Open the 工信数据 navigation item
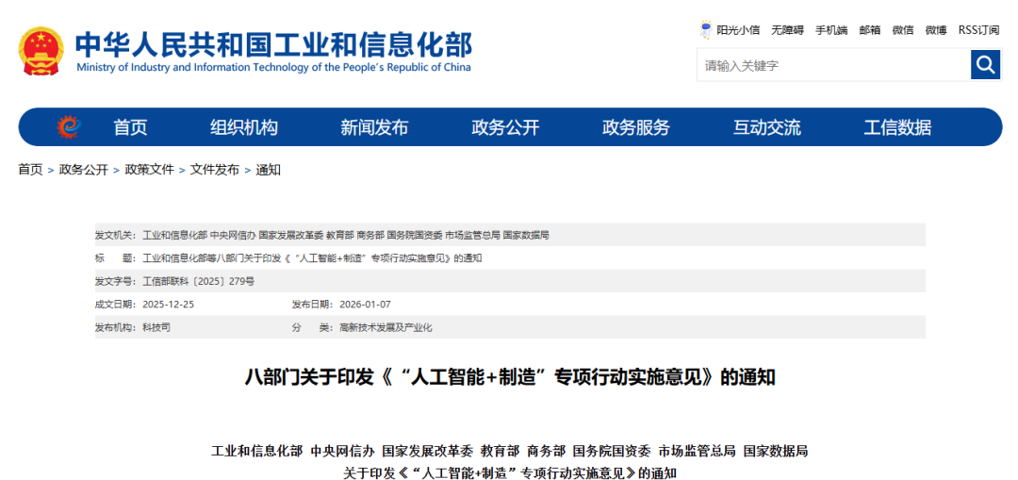Viewport: 1018px width, 480px height. point(897,127)
